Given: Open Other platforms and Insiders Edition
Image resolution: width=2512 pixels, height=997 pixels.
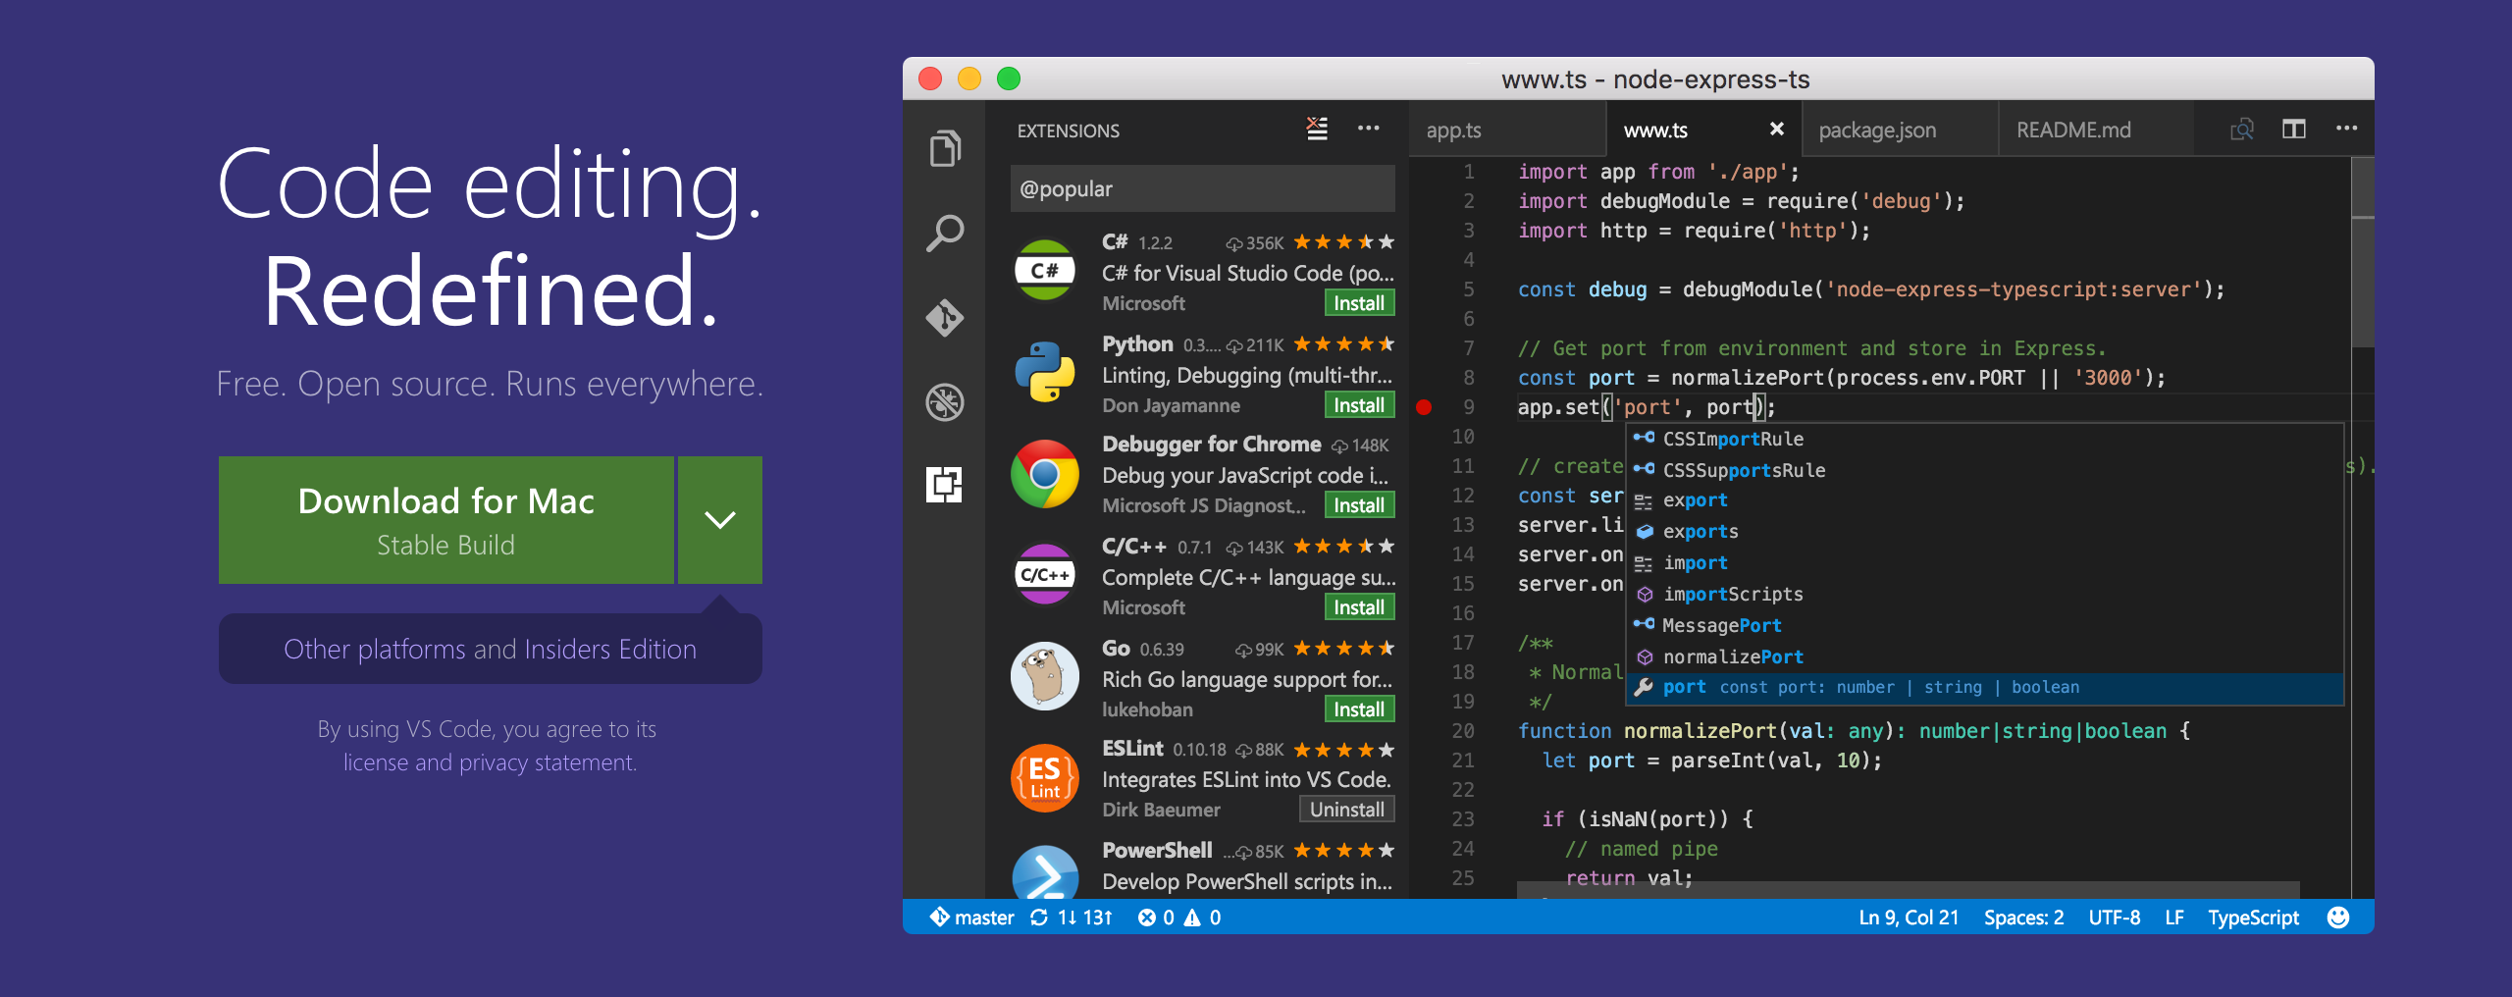Looking at the screenshot, I should [490, 649].
